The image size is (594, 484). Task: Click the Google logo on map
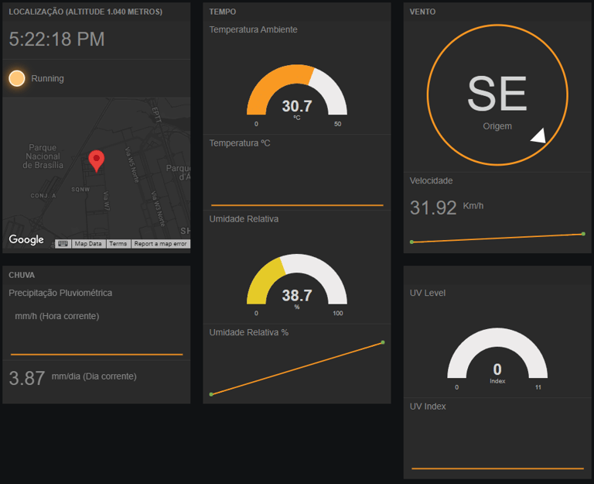26,240
